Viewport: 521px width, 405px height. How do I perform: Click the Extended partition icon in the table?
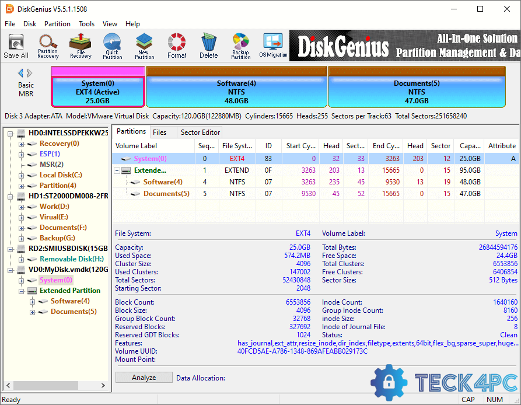(126, 170)
